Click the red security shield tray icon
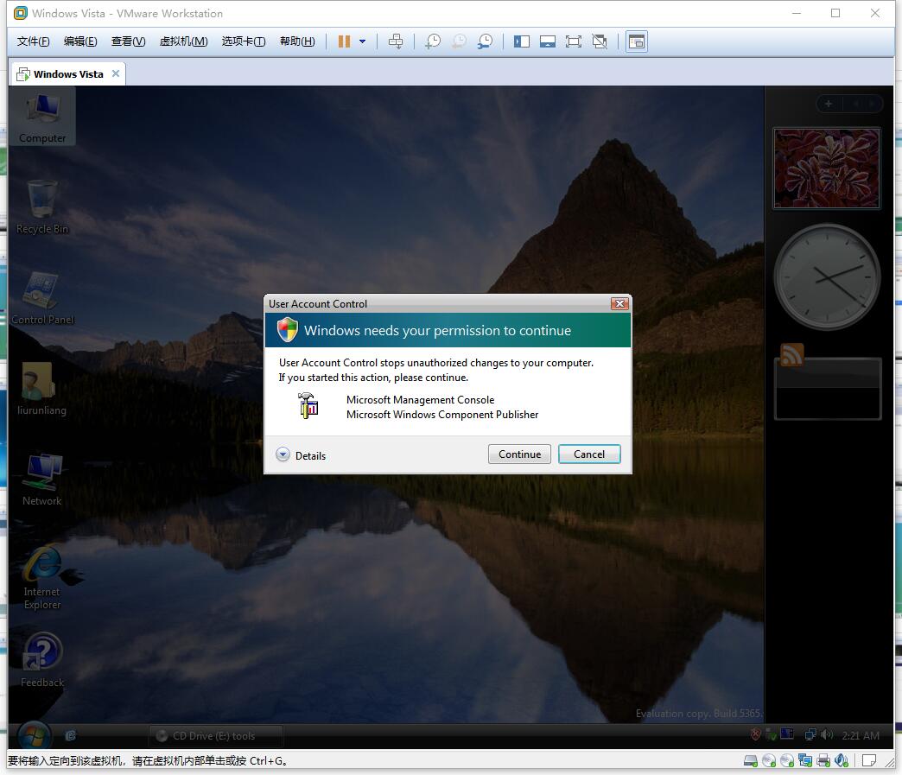The width and height of the screenshot is (902, 775). click(756, 734)
